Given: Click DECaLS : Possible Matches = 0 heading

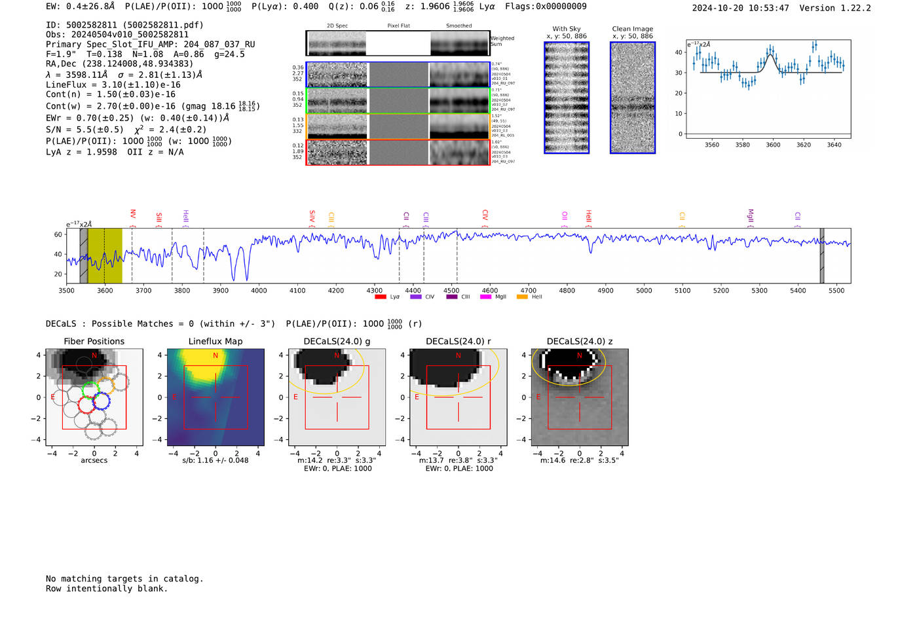Looking at the screenshot, I should tap(160, 323).
